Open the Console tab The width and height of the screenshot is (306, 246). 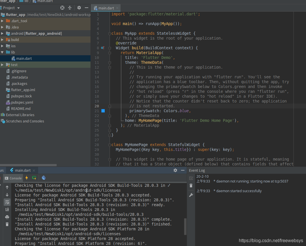[13, 178]
